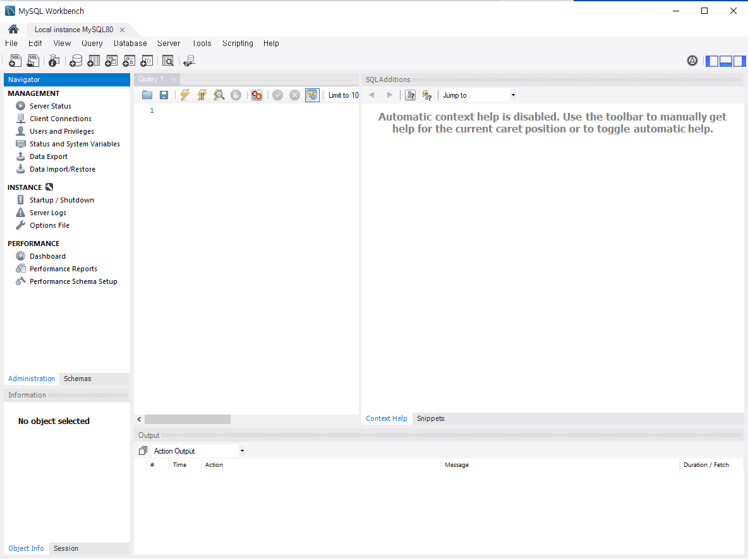This screenshot has width=748, height=559.
Task: Toggle the right sidebar panel visibility
Action: coord(739,61)
